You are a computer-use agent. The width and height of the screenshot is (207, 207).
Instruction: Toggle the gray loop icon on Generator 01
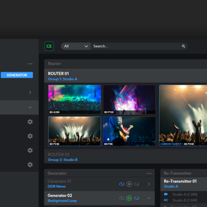pos(137,184)
